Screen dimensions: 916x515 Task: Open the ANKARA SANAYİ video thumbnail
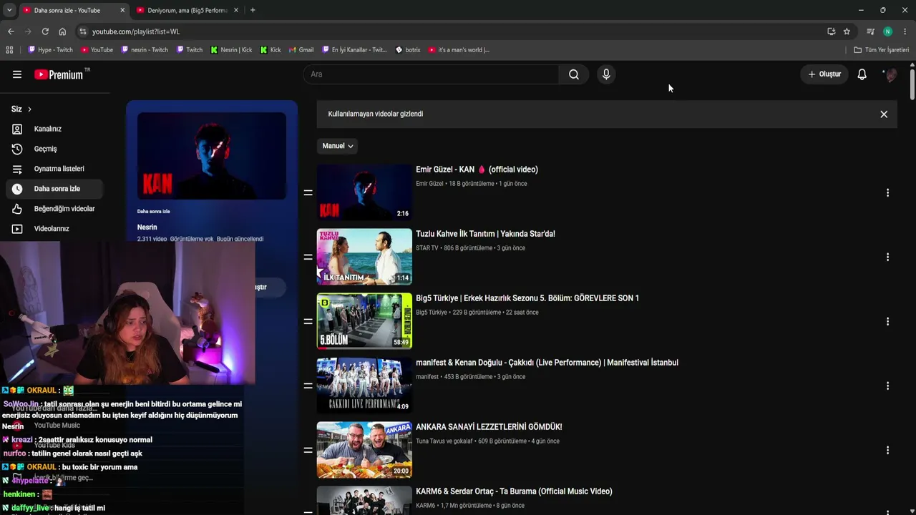364,450
